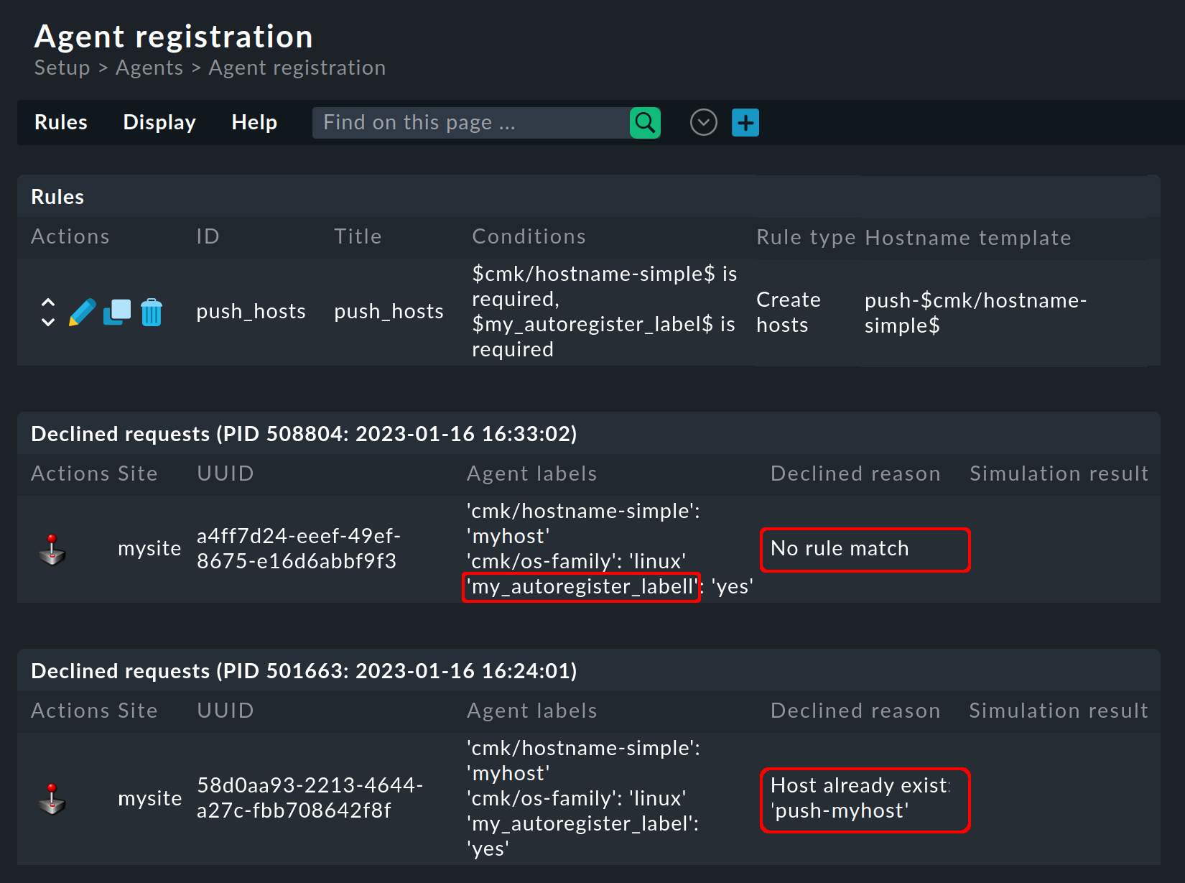1185x883 pixels.
Task: Click the blue plus icon in the toolbar
Action: click(x=745, y=122)
